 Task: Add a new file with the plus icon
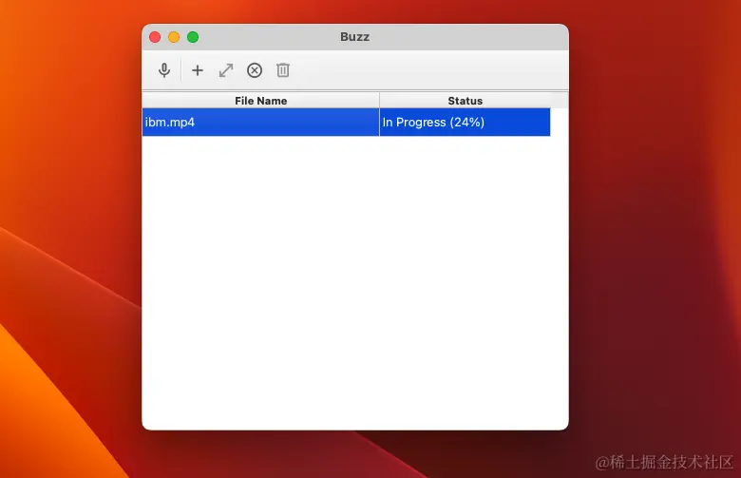197,70
